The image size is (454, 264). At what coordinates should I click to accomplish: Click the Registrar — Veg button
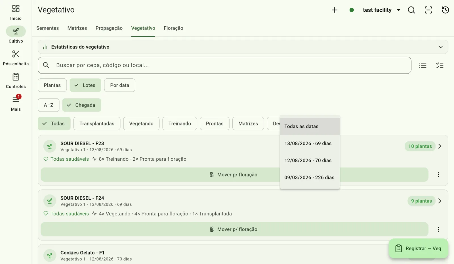419,248
